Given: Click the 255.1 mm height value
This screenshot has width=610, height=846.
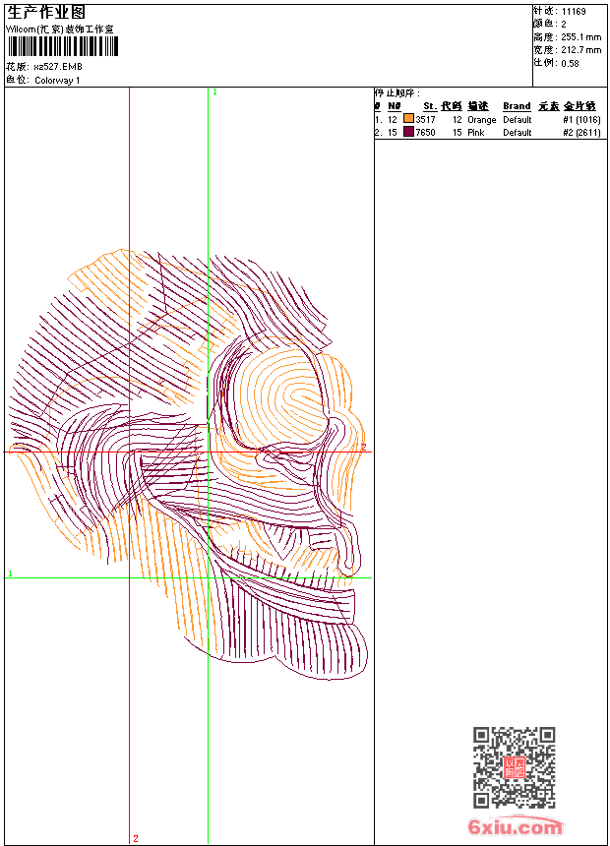Looking at the screenshot, I should click(580, 36).
